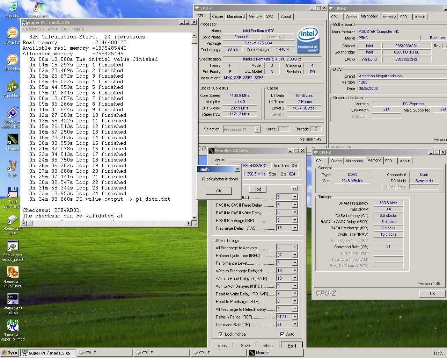Viewport: 447px width, 358px height.
Task: Select About tab in memory CPU-Z window
Action: pos(405,161)
